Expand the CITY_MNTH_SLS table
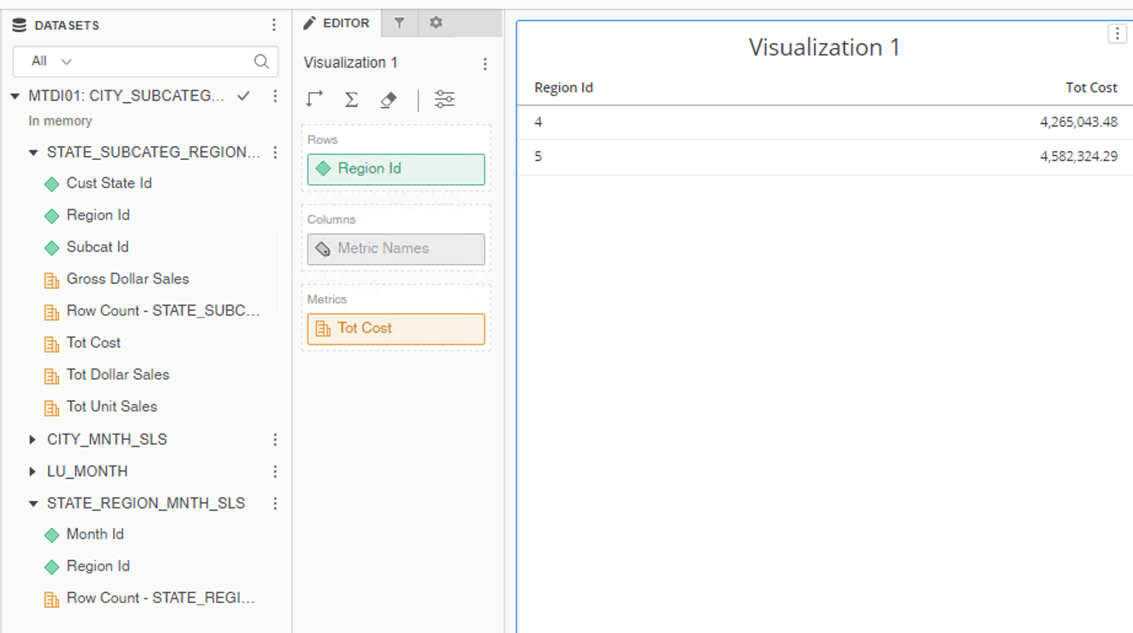The height and width of the screenshot is (633, 1133). (33, 440)
